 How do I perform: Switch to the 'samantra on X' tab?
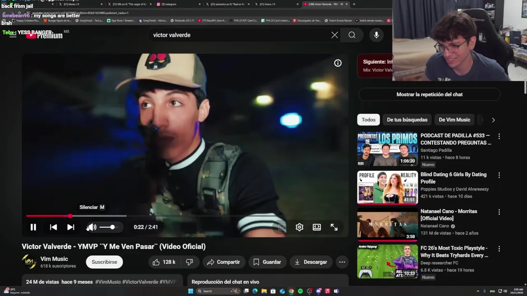(228, 4)
